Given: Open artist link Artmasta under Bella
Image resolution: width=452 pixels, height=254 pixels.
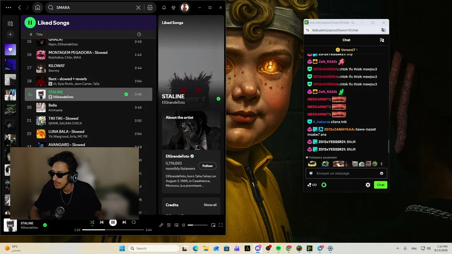Looking at the screenshot, I should point(55,110).
